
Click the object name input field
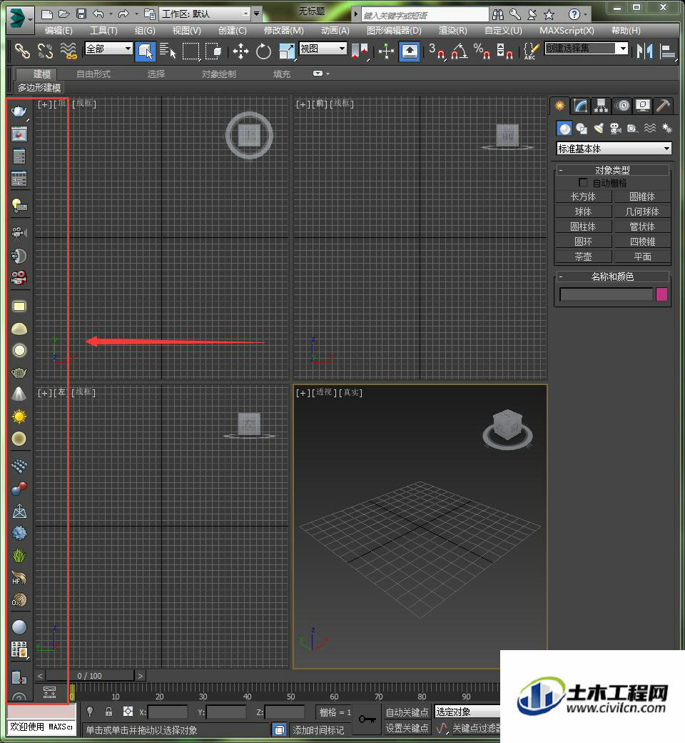(606, 294)
